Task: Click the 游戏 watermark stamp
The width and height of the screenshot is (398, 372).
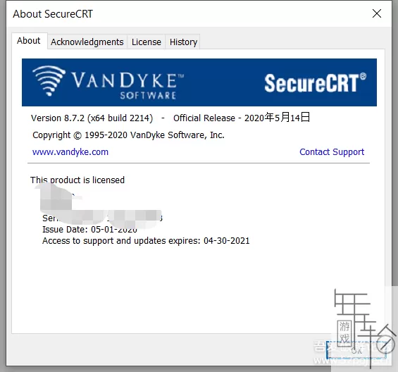Action: (x=344, y=332)
